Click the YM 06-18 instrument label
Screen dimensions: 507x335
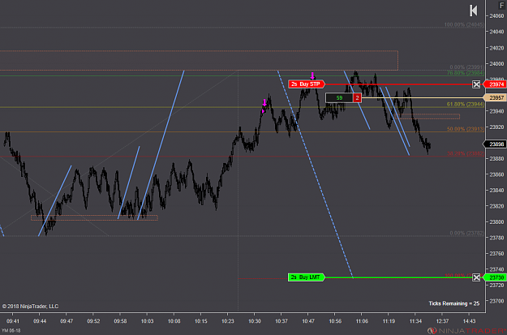pyautogui.click(x=11, y=330)
